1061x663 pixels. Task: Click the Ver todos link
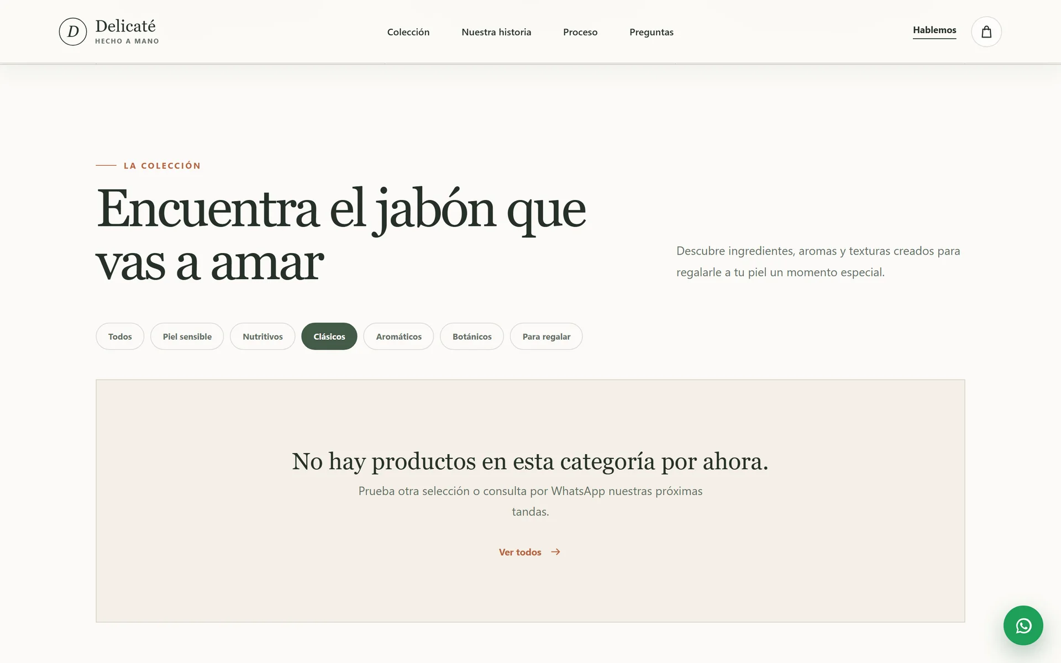[x=529, y=552]
